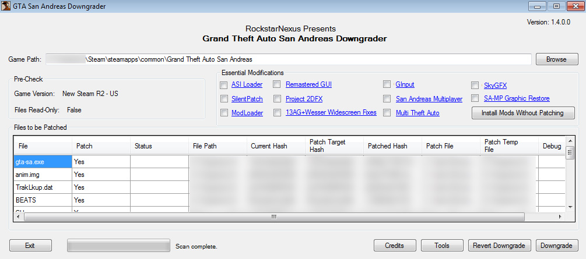Click the Patched Hash column header
586x259 pixels.
click(x=392, y=146)
